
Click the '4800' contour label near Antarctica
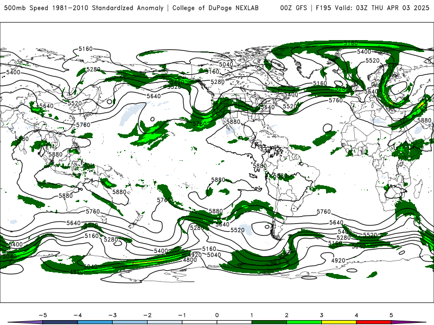pos(190,260)
